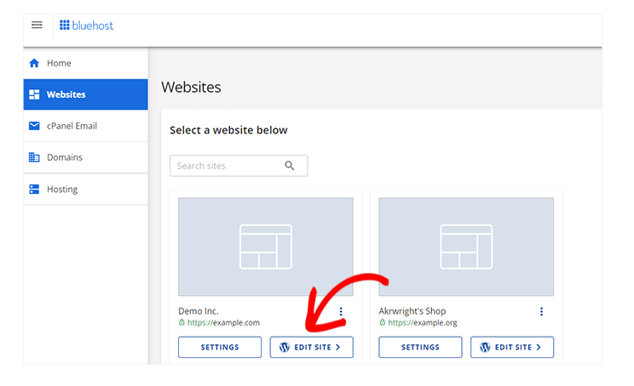Click the Bluehost grid logo

[64, 26]
